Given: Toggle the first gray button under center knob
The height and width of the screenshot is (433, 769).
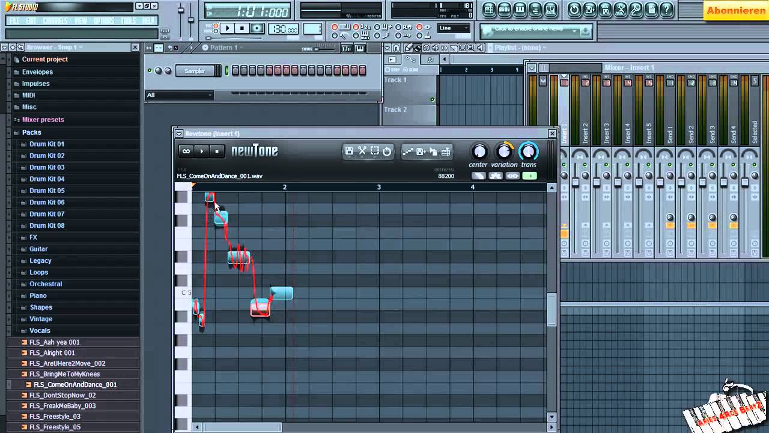Looking at the screenshot, I should point(479,176).
